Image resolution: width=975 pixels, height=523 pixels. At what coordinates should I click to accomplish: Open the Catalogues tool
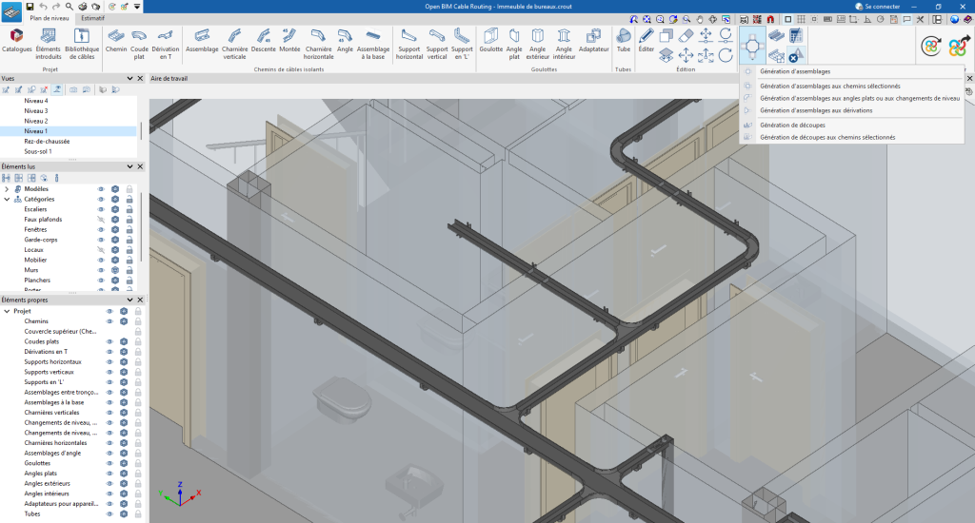tap(17, 42)
